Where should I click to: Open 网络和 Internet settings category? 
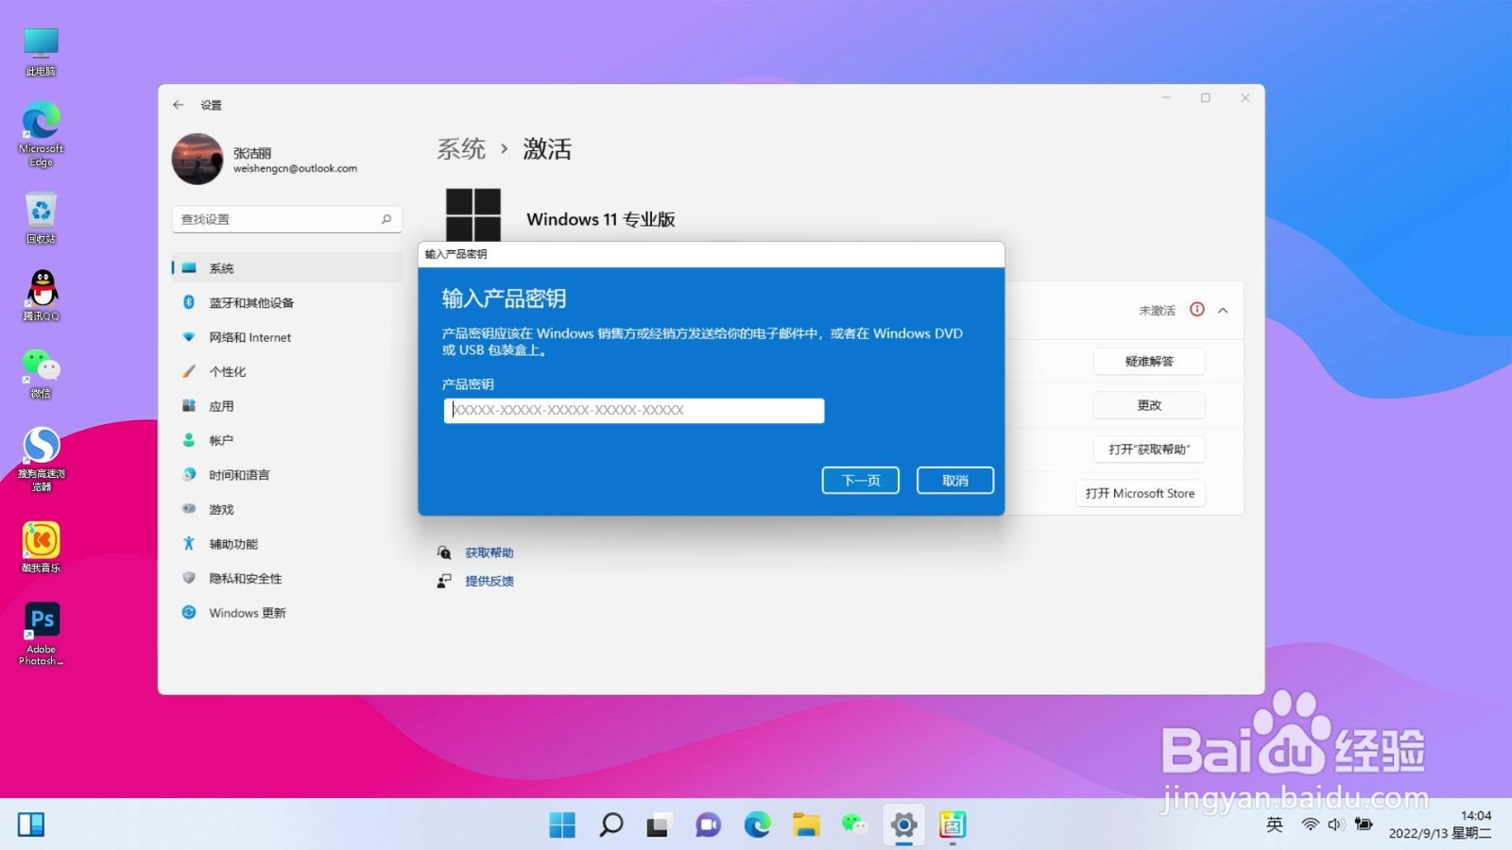[x=287, y=337]
